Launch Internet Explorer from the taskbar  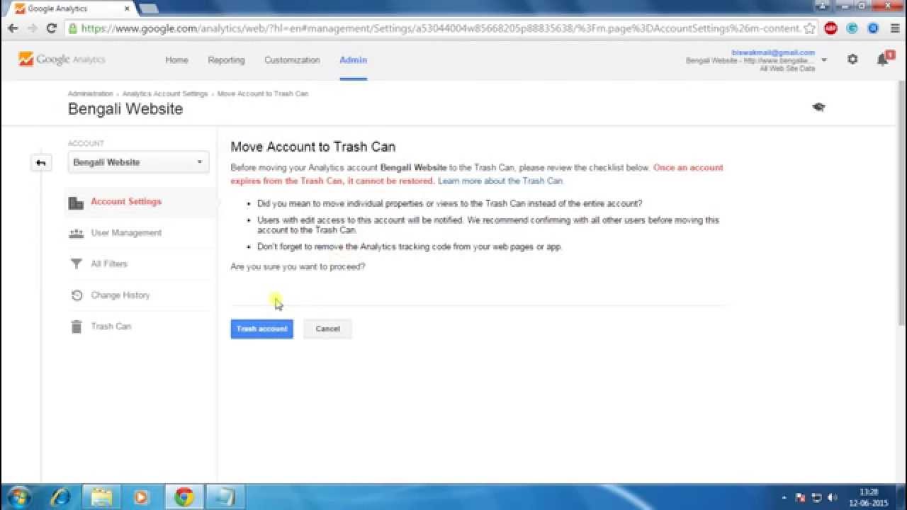coord(60,497)
